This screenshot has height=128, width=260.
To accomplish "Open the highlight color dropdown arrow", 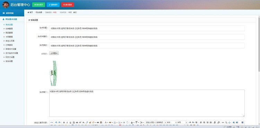I will pos(112,122).
